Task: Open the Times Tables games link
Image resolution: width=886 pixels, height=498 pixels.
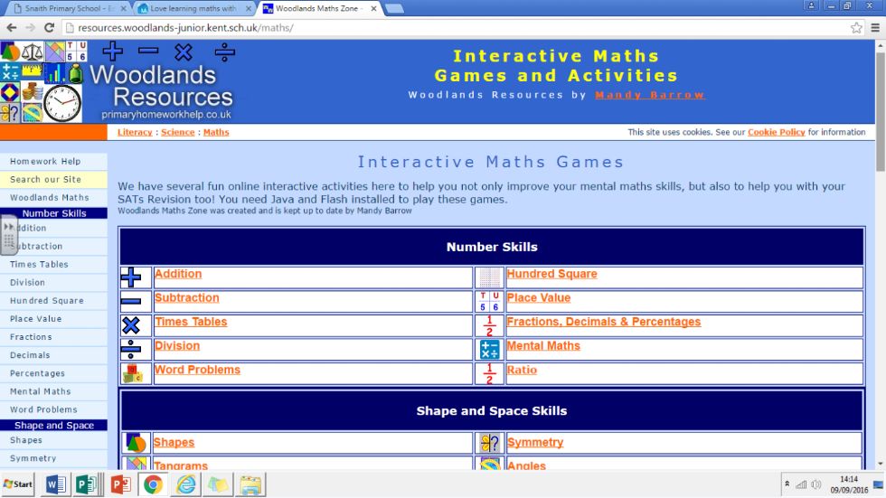Action: coord(191,322)
